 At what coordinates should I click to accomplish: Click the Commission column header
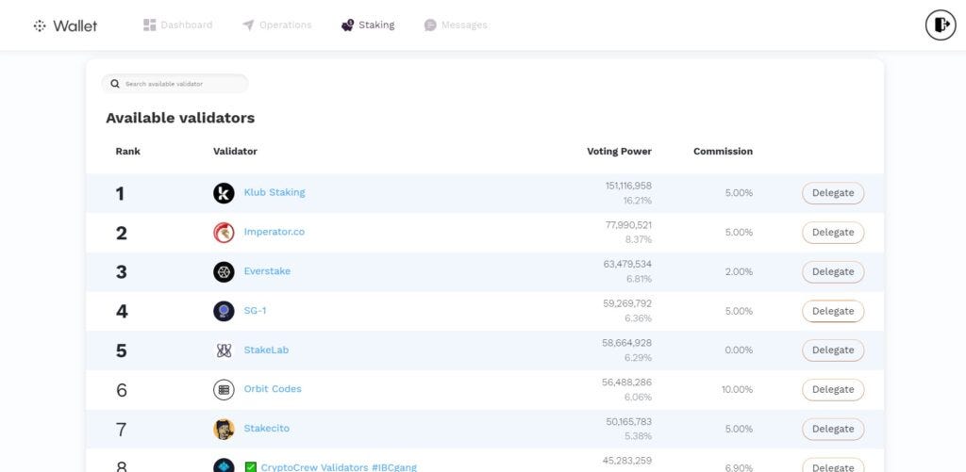click(x=723, y=152)
